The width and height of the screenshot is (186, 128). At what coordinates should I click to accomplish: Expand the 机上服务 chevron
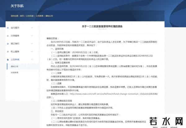click(x=32, y=51)
